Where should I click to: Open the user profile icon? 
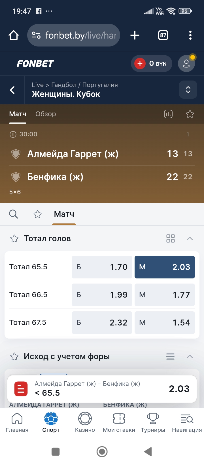186,64
